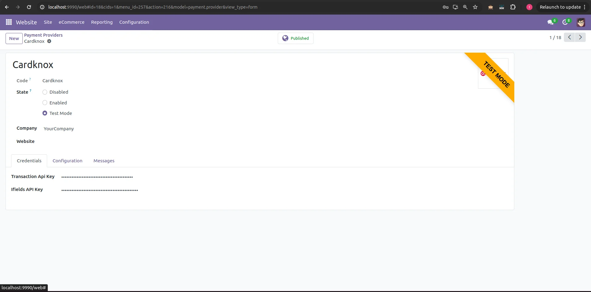Click the 1 / 18 record pager counter
This screenshot has width=591, height=292.
(x=555, y=38)
